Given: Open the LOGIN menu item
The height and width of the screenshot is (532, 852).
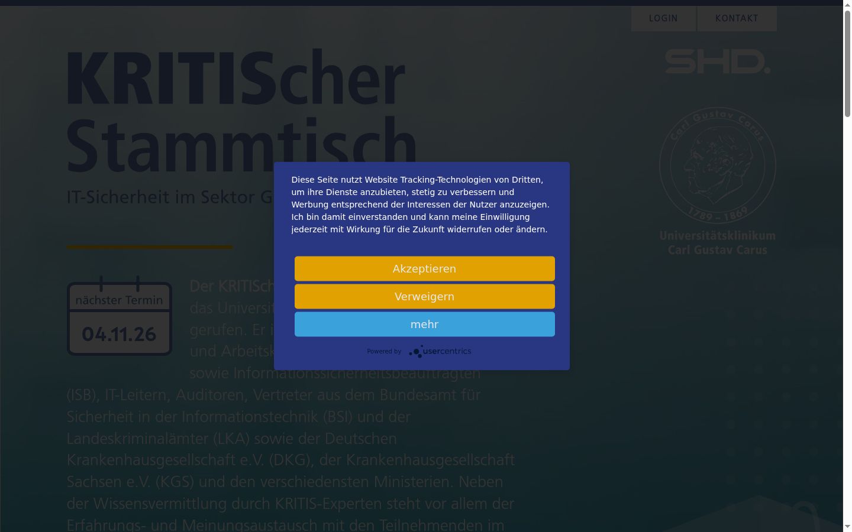Looking at the screenshot, I should (x=663, y=18).
